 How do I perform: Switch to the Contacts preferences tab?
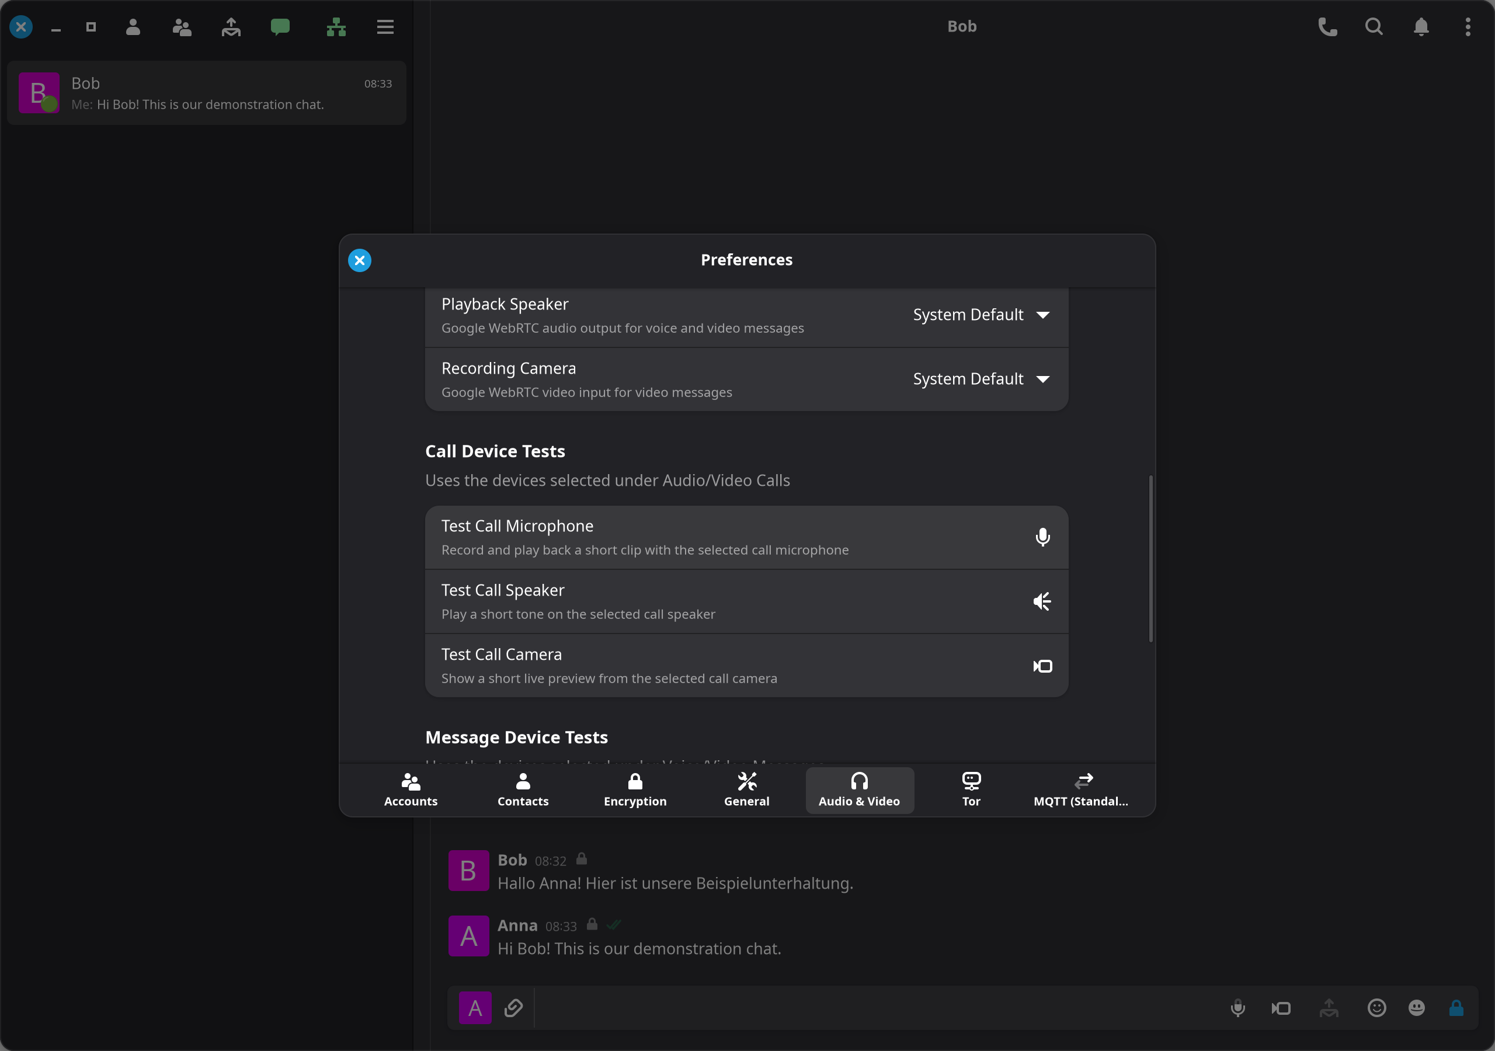pos(523,790)
